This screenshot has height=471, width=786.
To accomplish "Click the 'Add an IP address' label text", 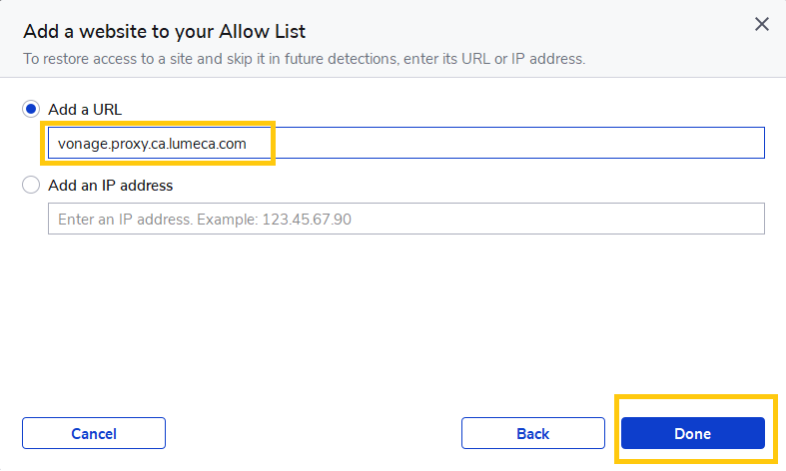I will [x=110, y=185].
